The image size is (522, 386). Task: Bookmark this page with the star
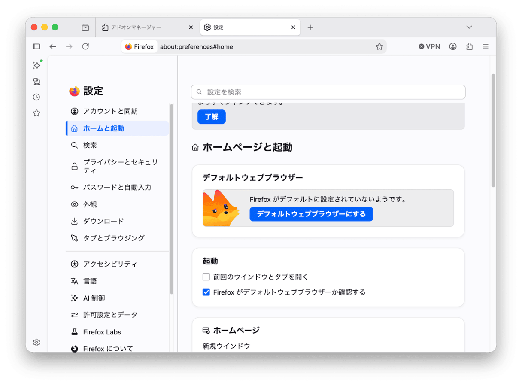pos(379,46)
